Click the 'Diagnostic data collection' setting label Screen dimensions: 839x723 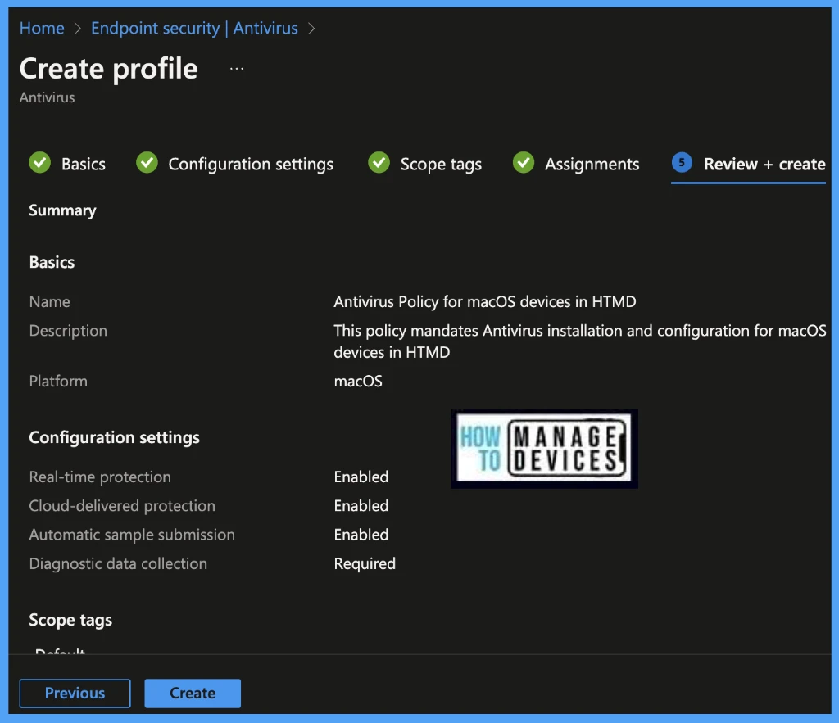point(118,563)
